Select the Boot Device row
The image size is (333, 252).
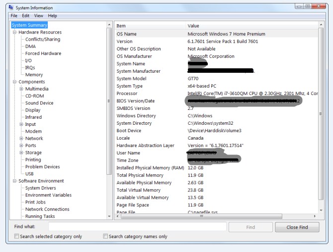click(216, 131)
